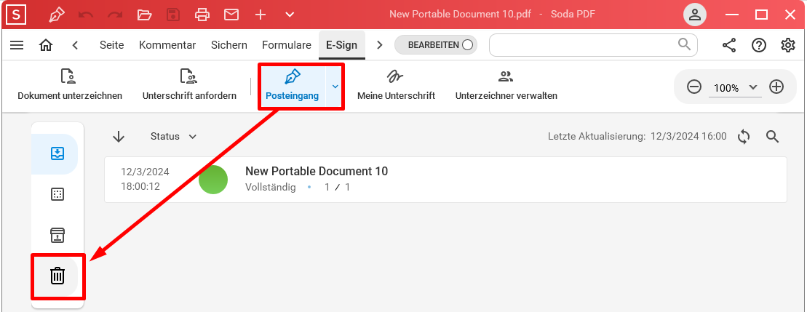Open the 100% zoom level dropdown
Image resolution: width=807 pixels, height=312 pixels.
[734, 87]
